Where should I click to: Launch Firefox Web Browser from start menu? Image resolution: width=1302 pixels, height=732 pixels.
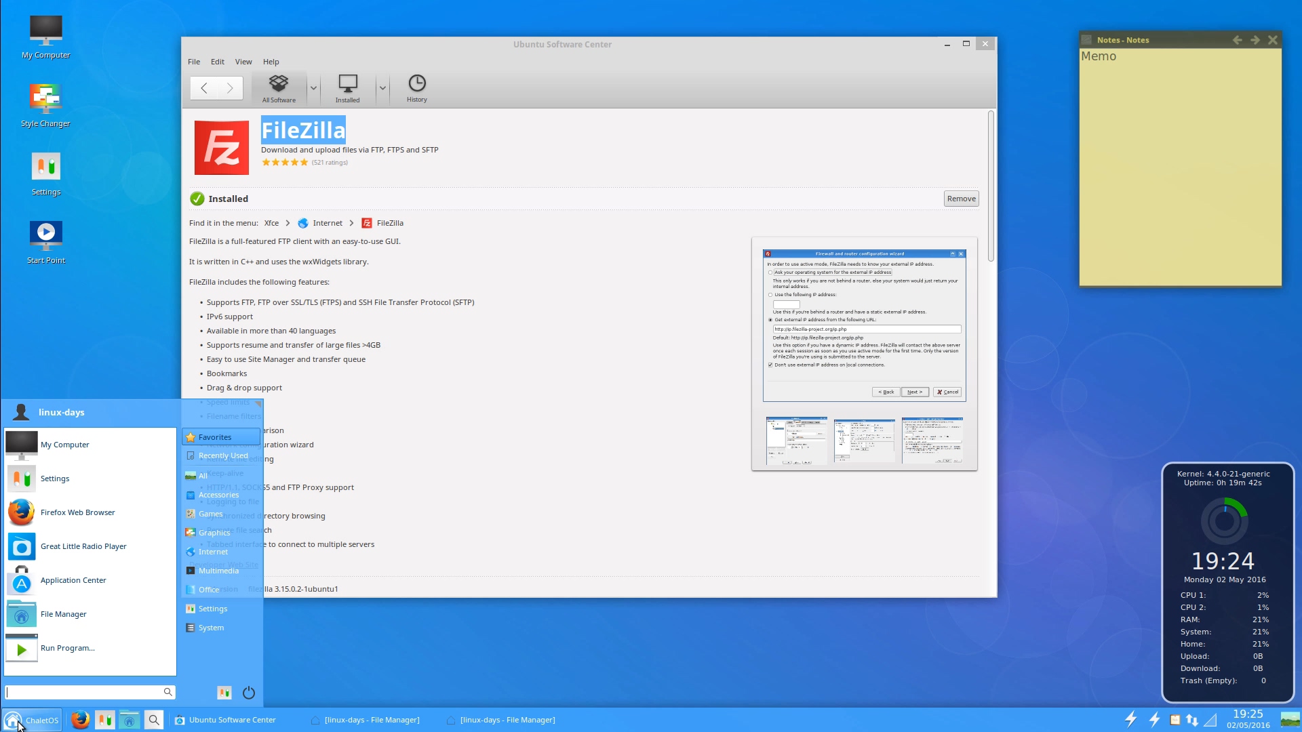click(90, 512)
